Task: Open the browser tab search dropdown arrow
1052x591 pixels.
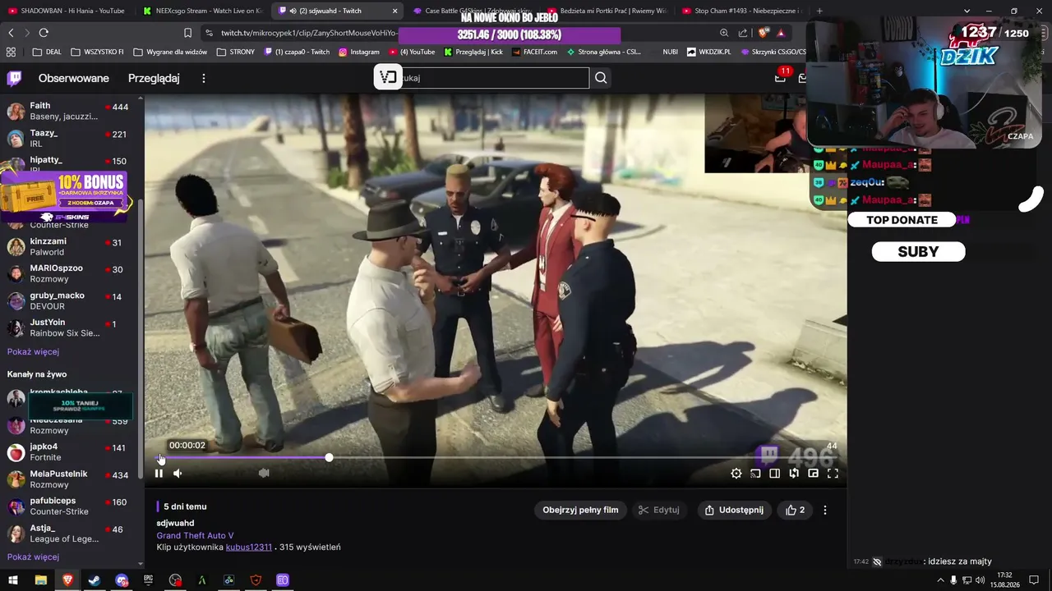Action: tap(967, 11)
